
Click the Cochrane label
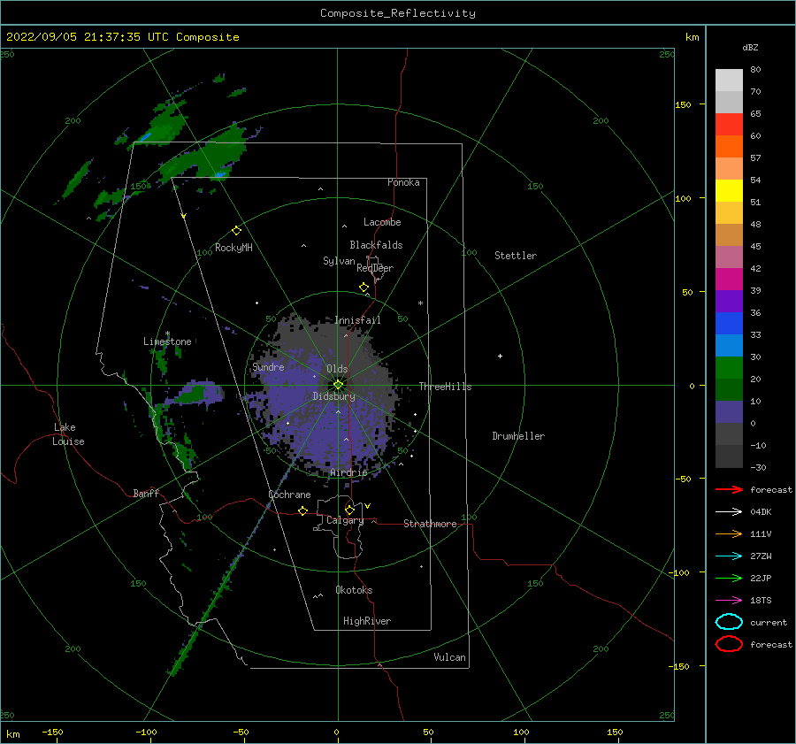(289, 495)
